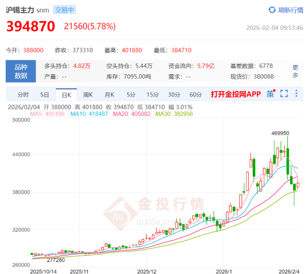
Task: Click the 交易中 trading status badge
Action: [65, 10]
